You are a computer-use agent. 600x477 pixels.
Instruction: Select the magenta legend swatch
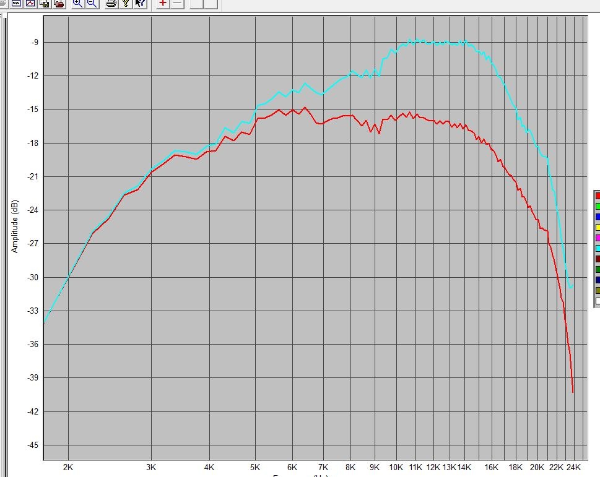point(598,238)
